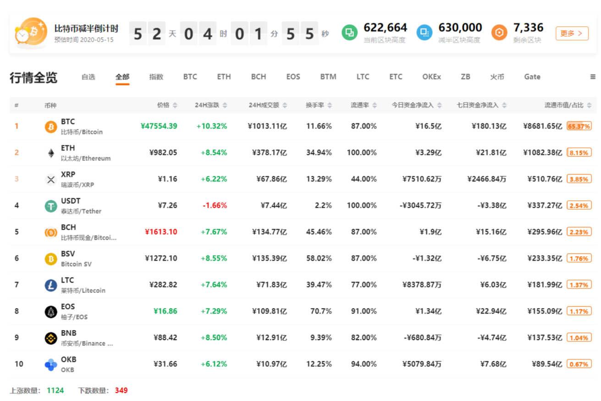Image resolution: width=601 pixels, height=401 pixels.
Task: Open the hamburger list menu icon
Action: click(x=593, y=77)
